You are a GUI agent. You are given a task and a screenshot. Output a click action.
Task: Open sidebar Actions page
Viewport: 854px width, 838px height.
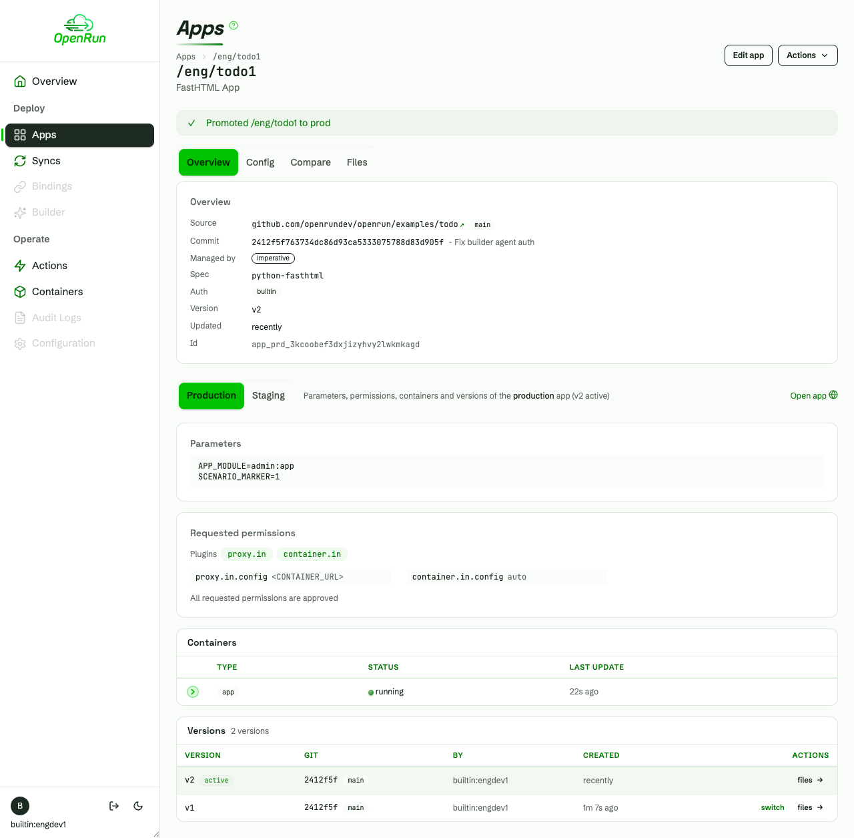79,266
